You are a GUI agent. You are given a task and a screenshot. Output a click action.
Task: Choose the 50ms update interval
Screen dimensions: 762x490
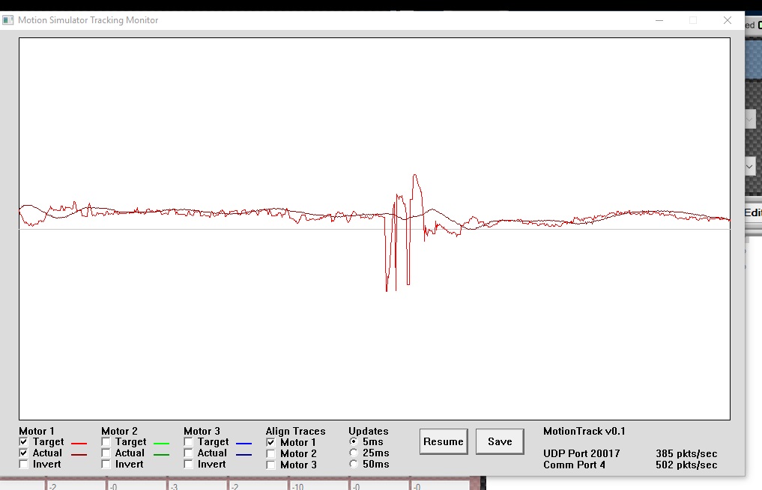tap(354, 465)
